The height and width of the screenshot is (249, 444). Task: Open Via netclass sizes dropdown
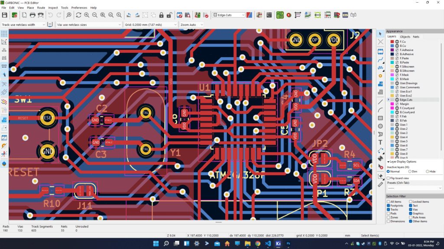coord(88,25)
